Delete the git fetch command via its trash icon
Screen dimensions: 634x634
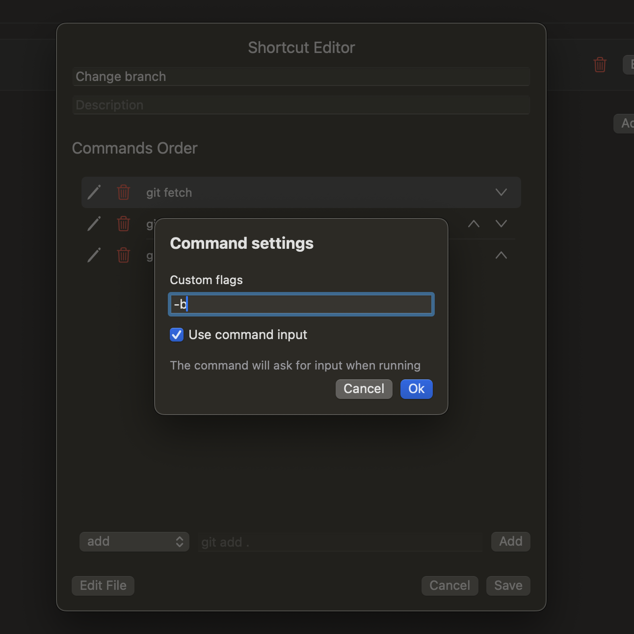pos(123,192)
